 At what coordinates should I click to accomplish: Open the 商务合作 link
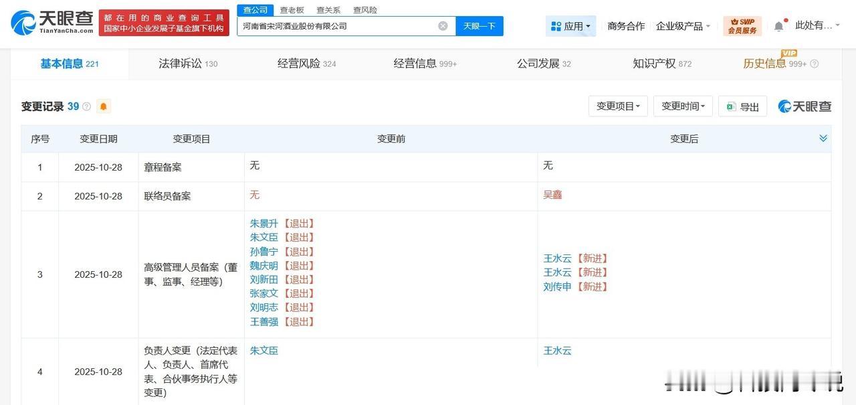click(626, 26)
